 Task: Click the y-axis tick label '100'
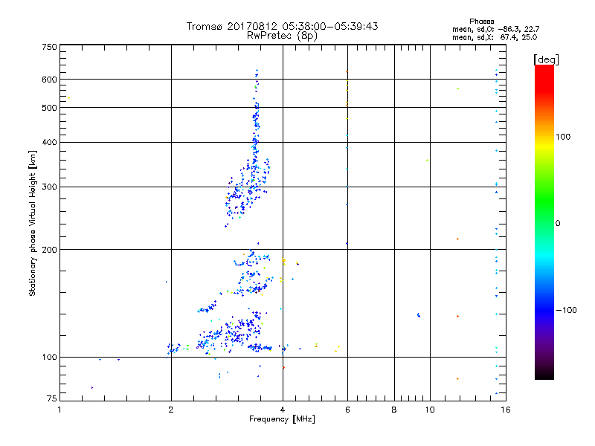49,358
